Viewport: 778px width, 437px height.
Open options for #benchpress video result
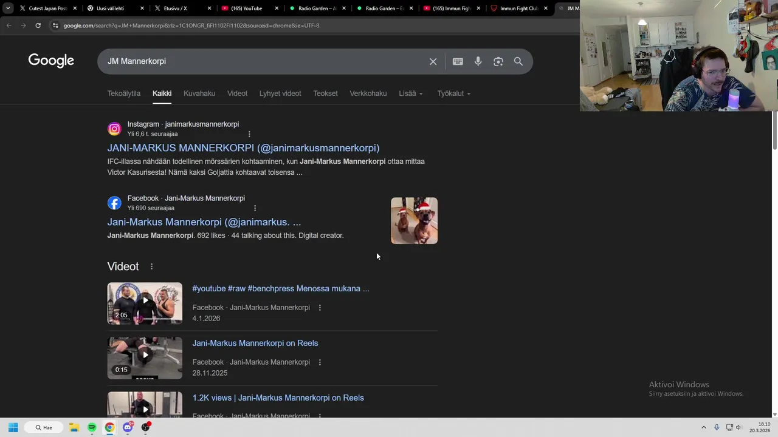point(320,308)
